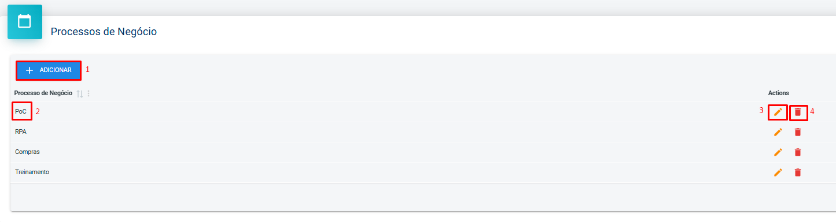
Task: Click the Processo de Negócio column header
Action: tap(43, 93)
